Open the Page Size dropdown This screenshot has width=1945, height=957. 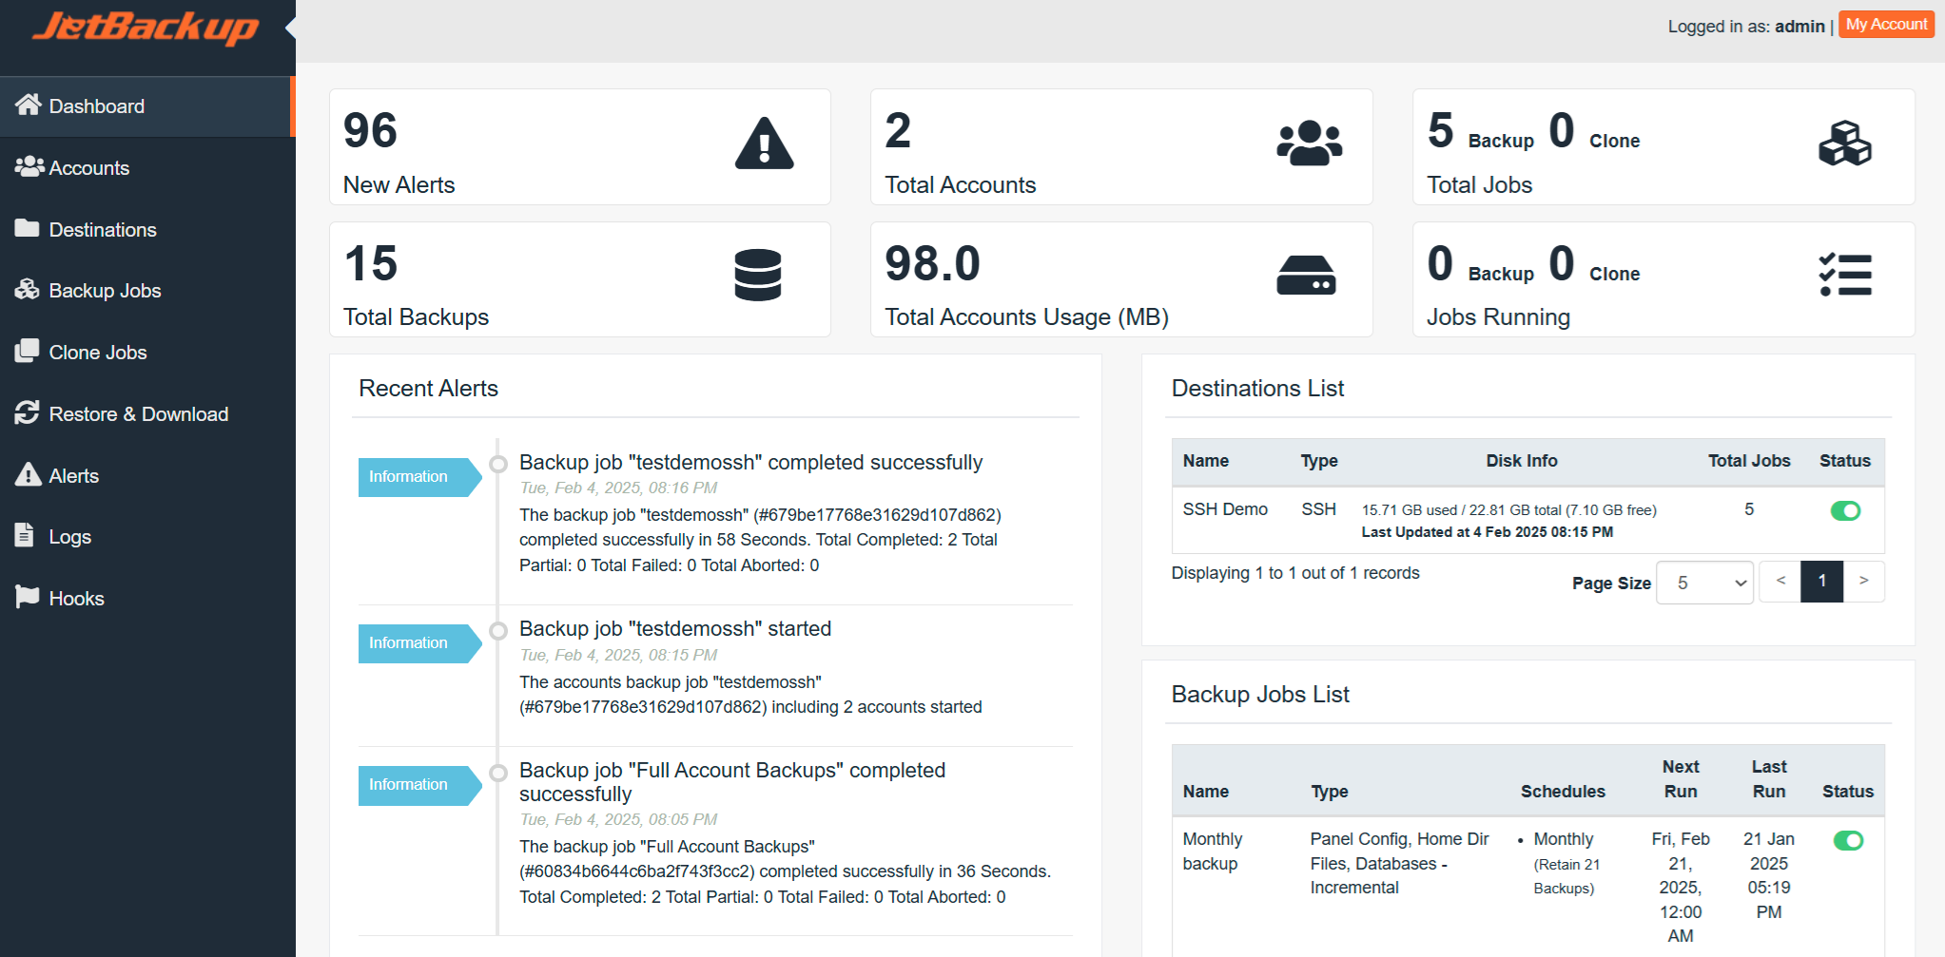click(1703, 582)
